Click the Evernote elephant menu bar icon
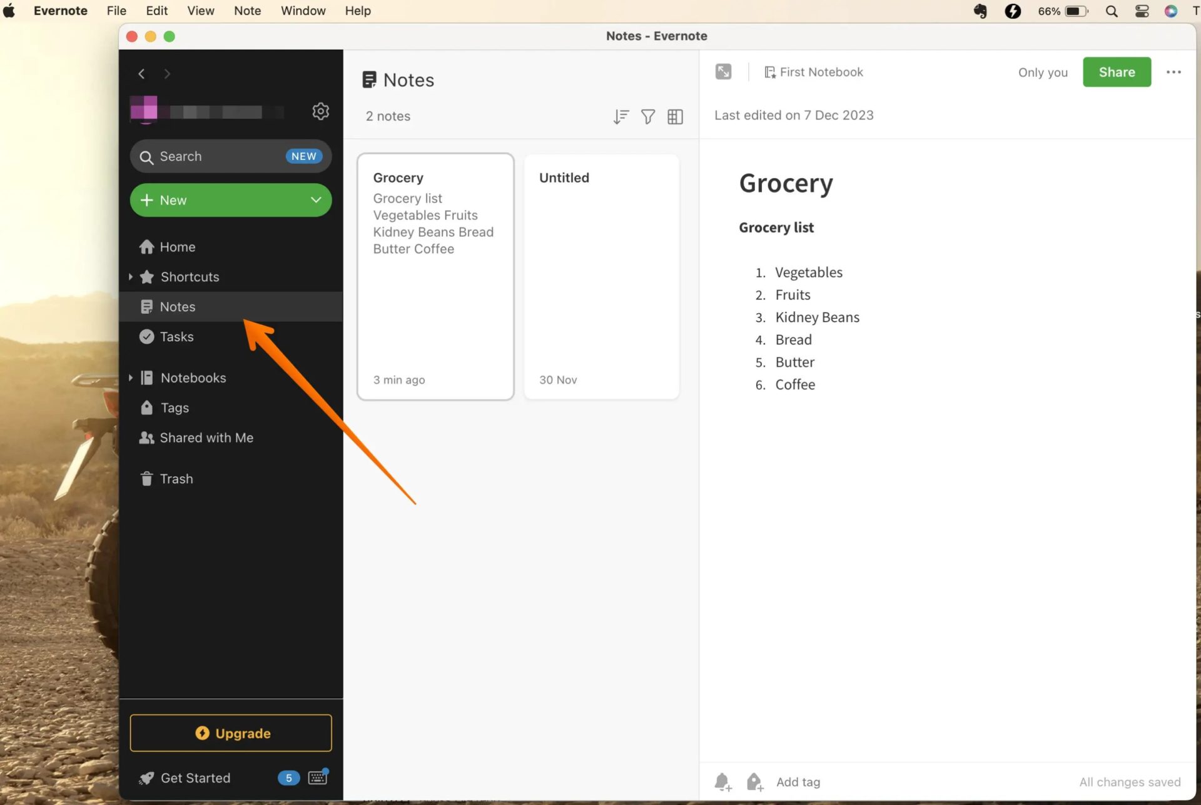Image resolution: width=1201 pixels, height=805 pixels. pos(980,11)
